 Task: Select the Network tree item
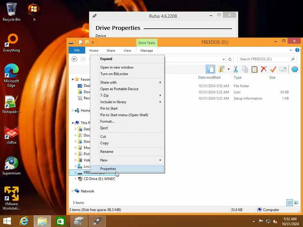point(87,191)
